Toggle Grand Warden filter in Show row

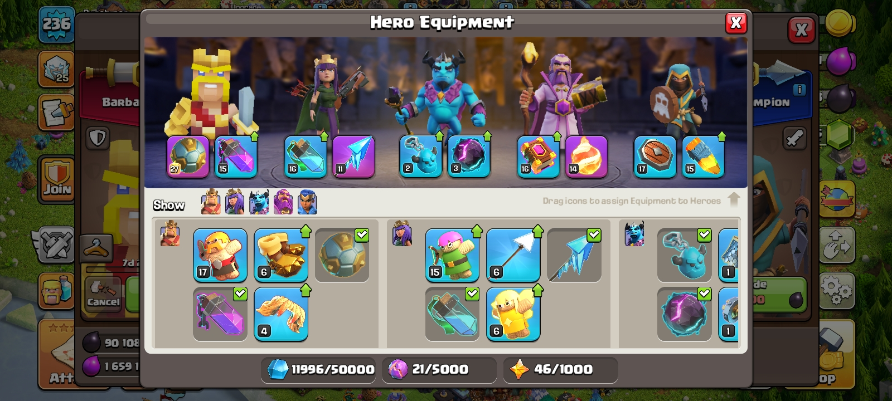(283, 202)
